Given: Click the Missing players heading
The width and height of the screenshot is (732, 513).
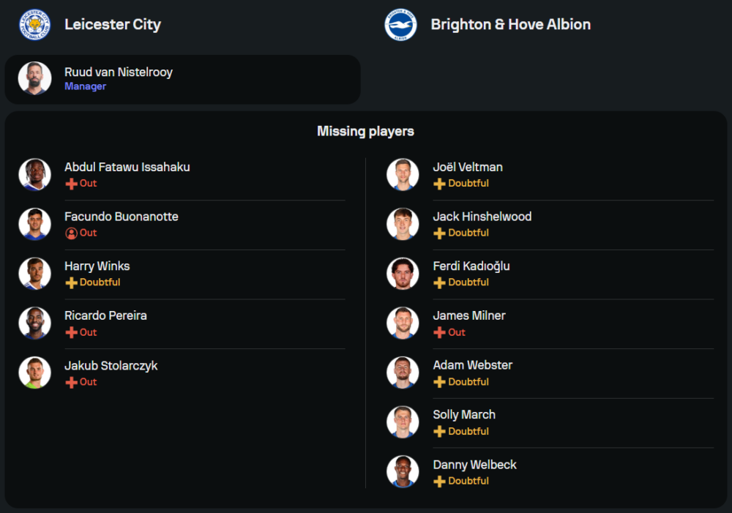Looking at the screenshot, I should click(365, 132).
